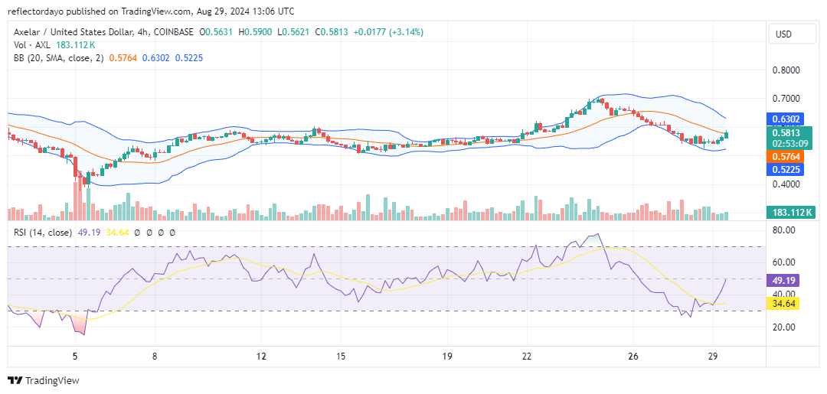Click the 20.00 RSI scale value

point(786,327)
